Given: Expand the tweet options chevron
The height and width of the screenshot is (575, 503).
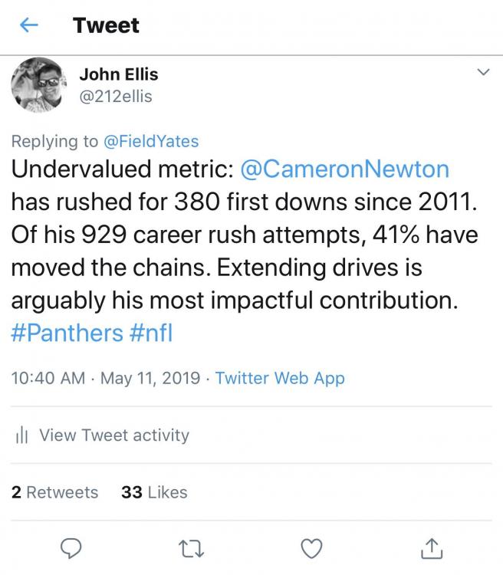Looking at the screenshot, I should (483, 72).
